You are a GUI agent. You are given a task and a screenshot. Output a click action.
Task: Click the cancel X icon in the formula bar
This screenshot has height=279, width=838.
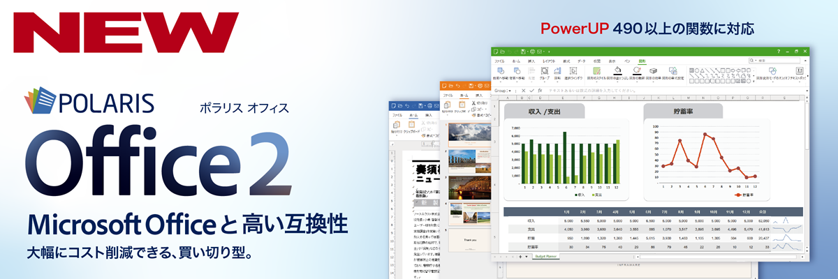tap(523, 91)
